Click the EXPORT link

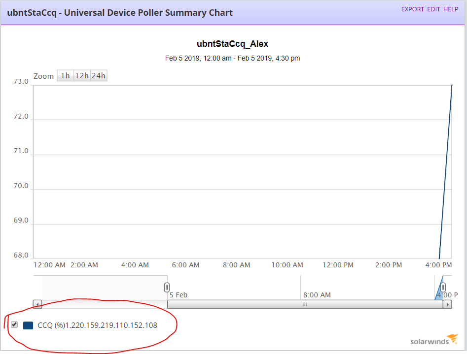point(412,9)
